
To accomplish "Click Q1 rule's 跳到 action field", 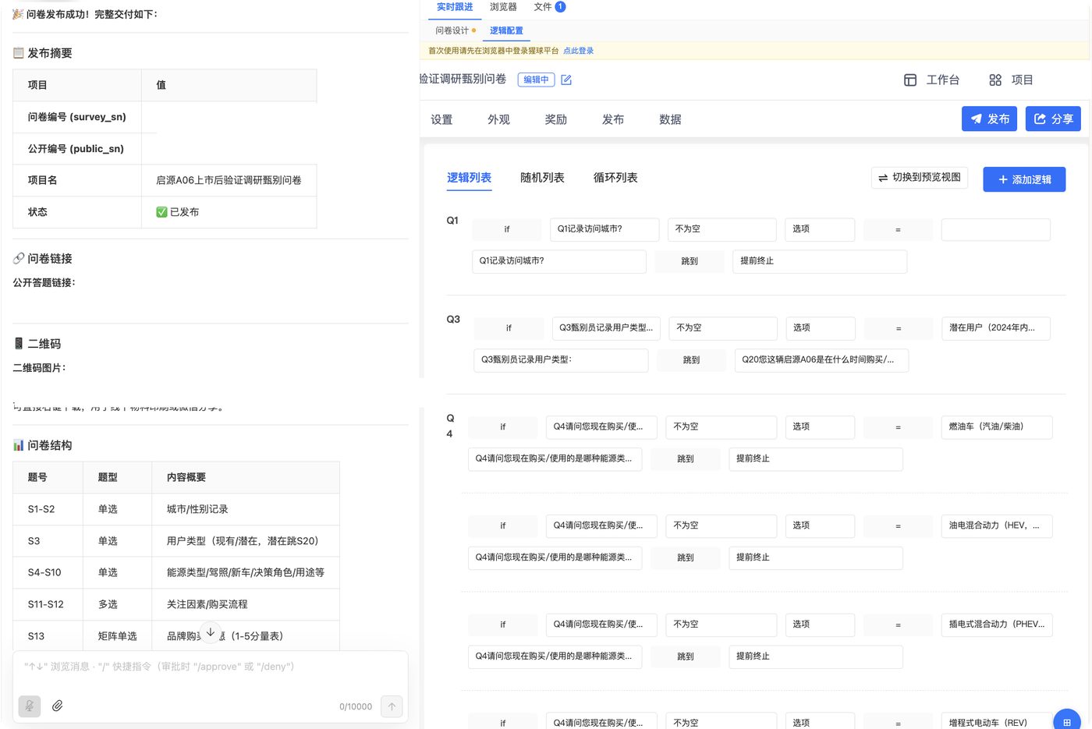I will [690, 261].
